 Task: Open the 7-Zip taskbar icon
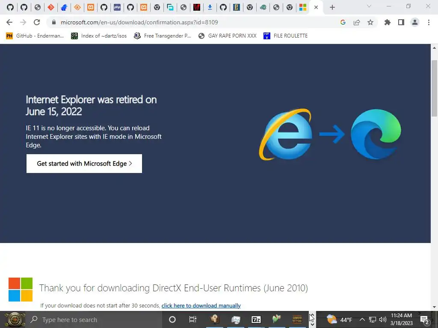(x=256, y=319)
